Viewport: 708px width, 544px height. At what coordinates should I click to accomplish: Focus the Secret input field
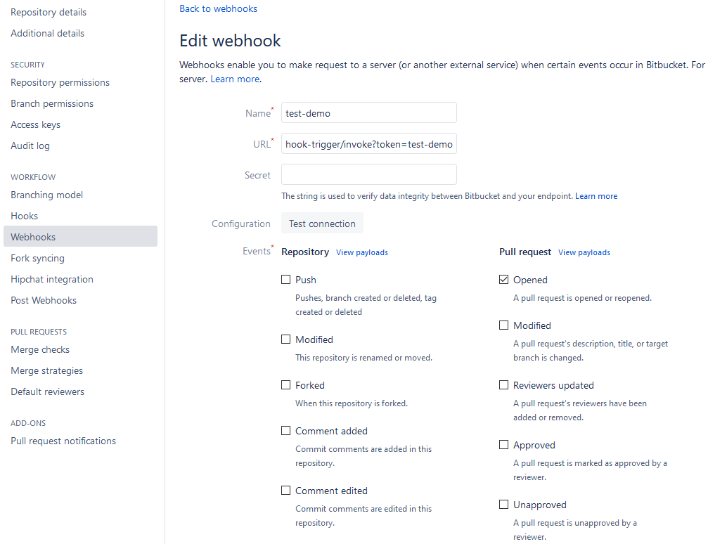(x=368, y=174)
